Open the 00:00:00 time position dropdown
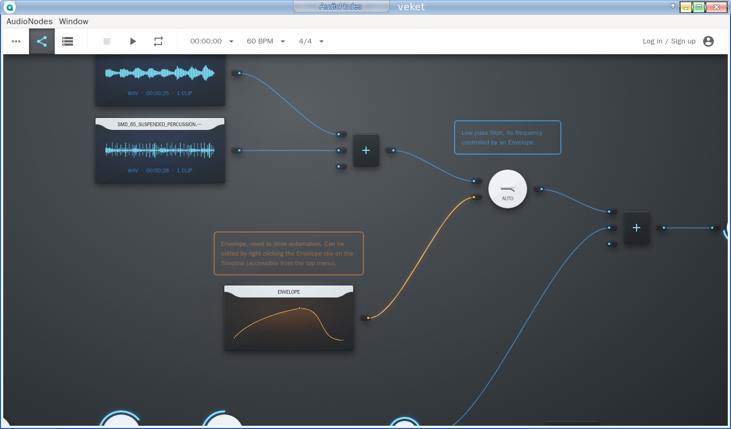Screen dimensions: 731x429 [x=212, y=41]
